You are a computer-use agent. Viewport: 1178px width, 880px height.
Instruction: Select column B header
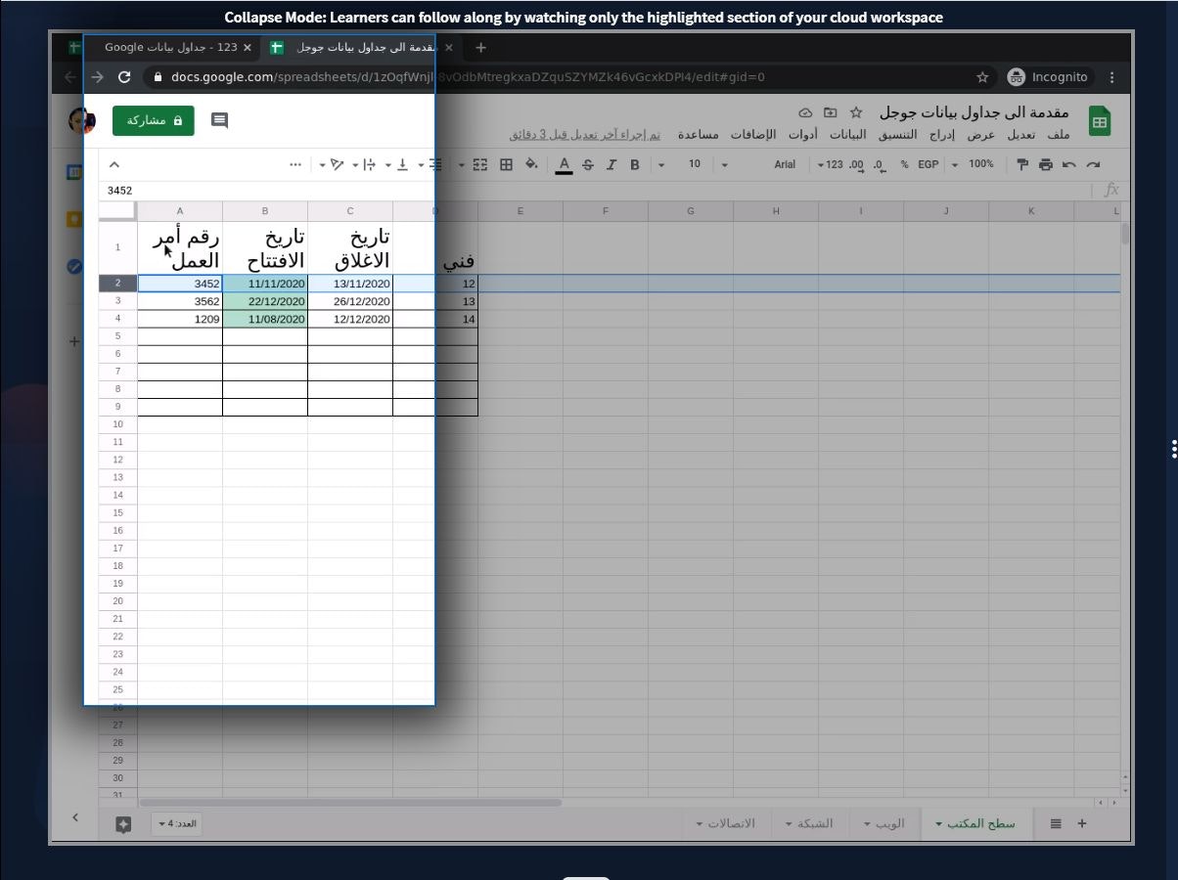(x=265, y=211)
